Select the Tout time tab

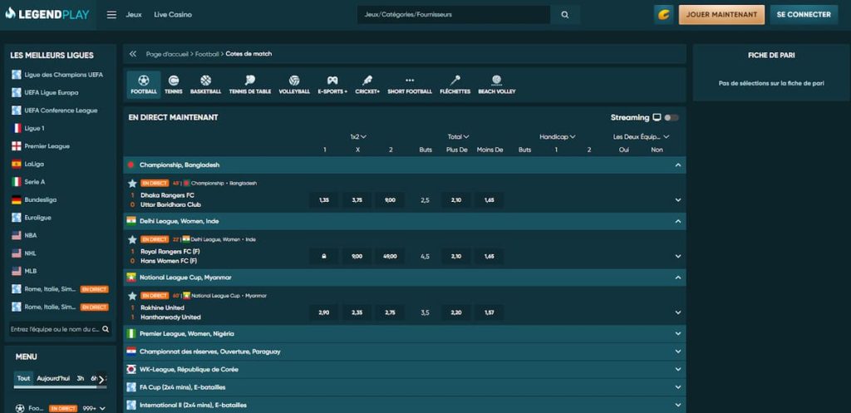click(x=23, y=379)
